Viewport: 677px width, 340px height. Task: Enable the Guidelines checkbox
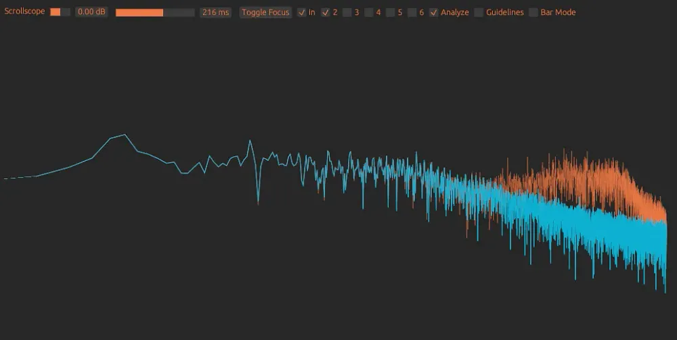[479, 12]
